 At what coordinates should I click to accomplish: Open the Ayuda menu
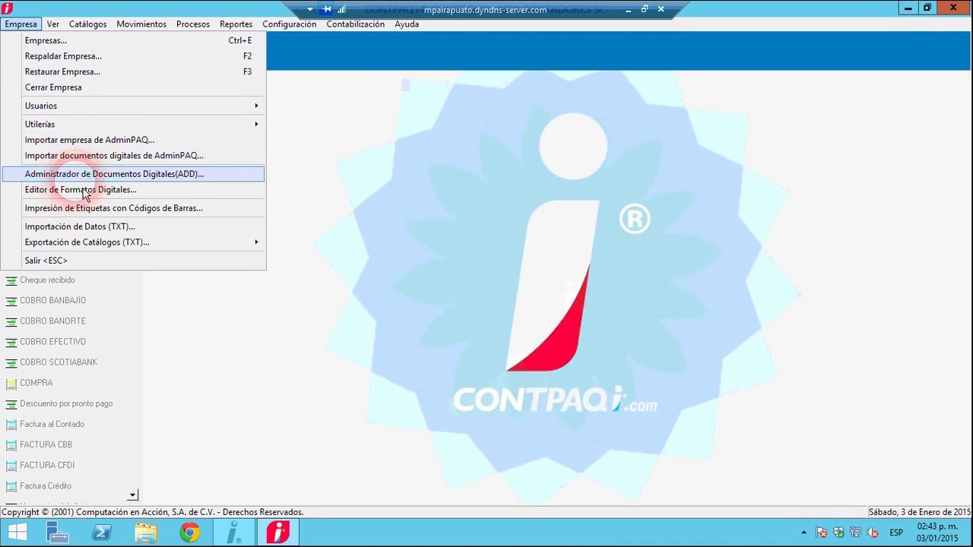tap(407, 24)
